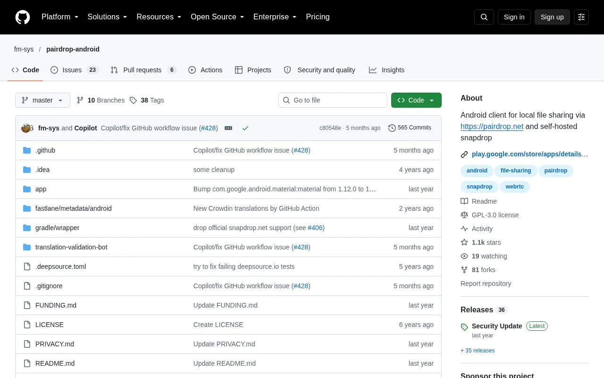View the 10 Branches list

(101, 100)
